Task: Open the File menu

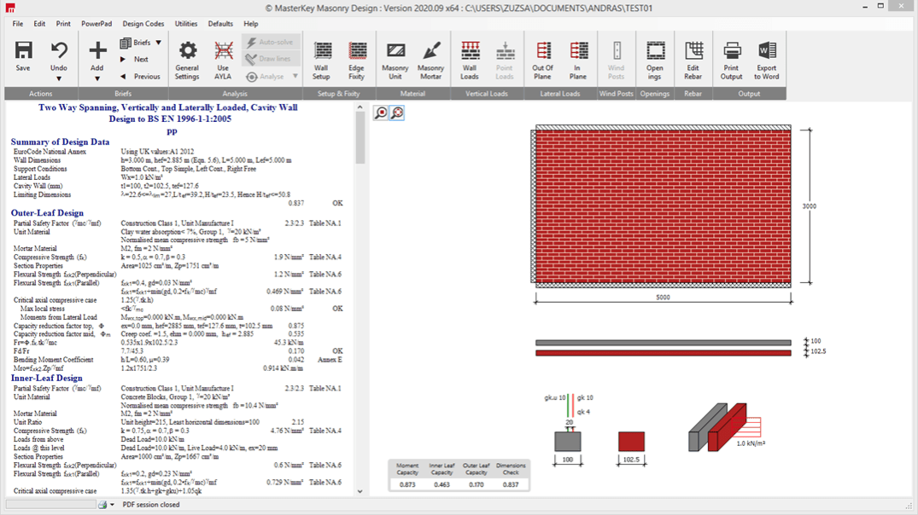Action: click(18, 24)
